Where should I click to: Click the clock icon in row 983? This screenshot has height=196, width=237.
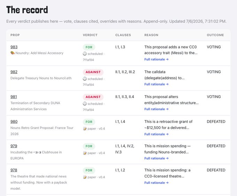[85, 54]
